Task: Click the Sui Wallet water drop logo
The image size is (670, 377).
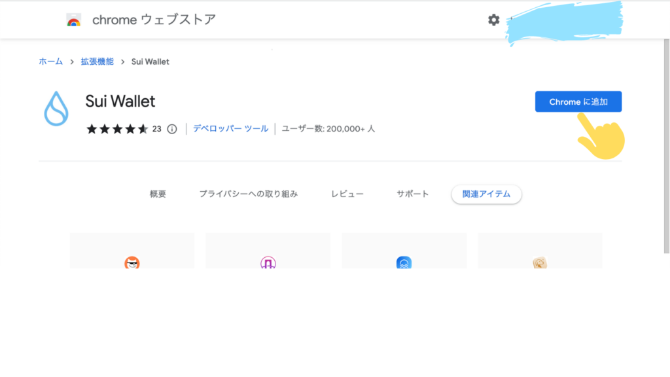Action: 56,109
